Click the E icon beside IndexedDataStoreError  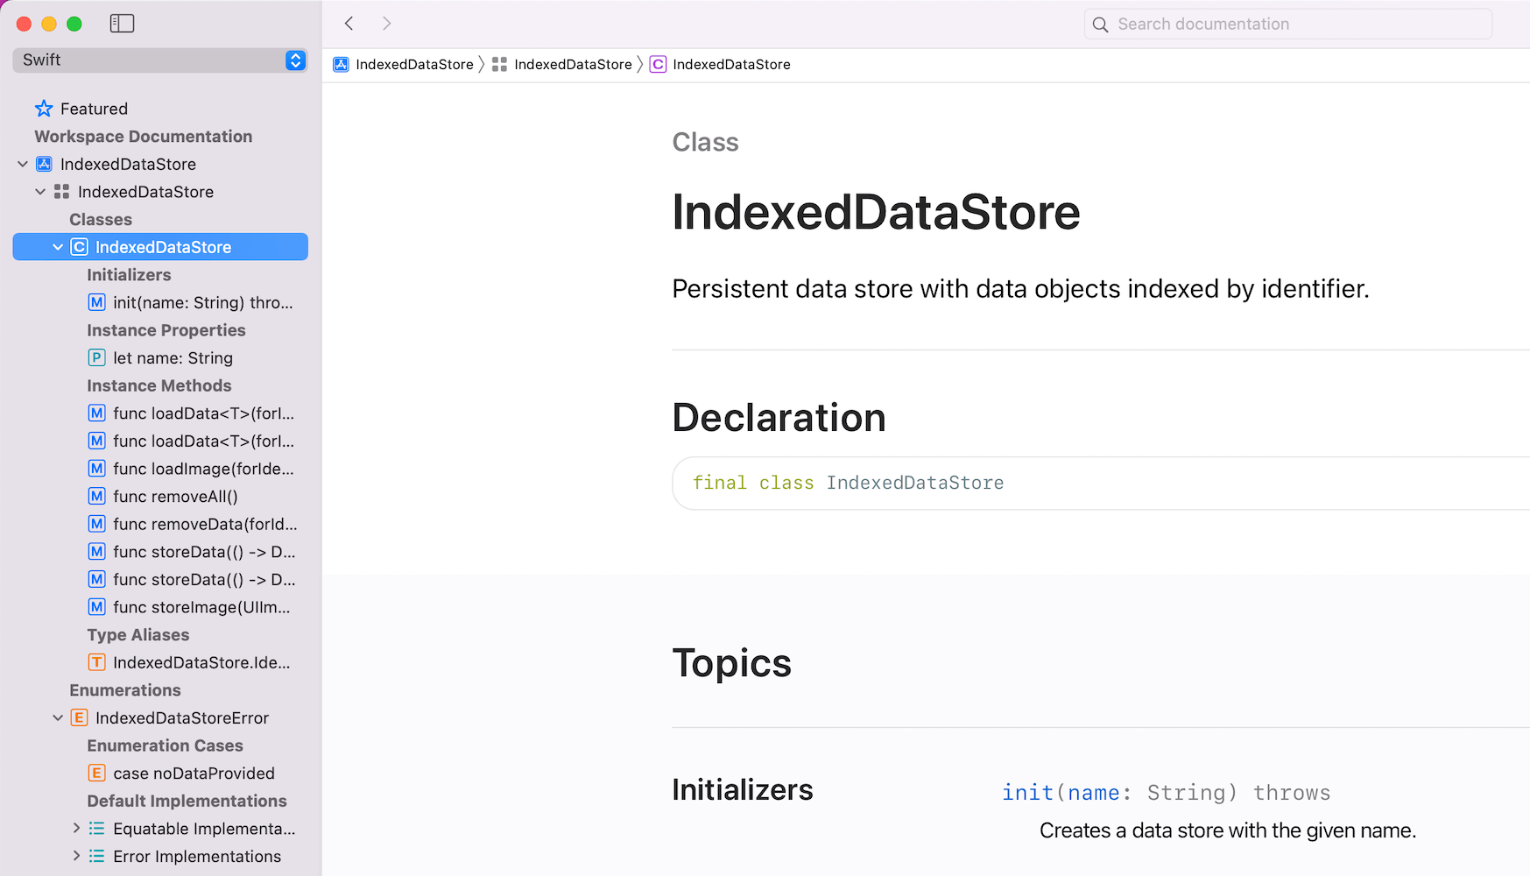(x=79, y=717)
